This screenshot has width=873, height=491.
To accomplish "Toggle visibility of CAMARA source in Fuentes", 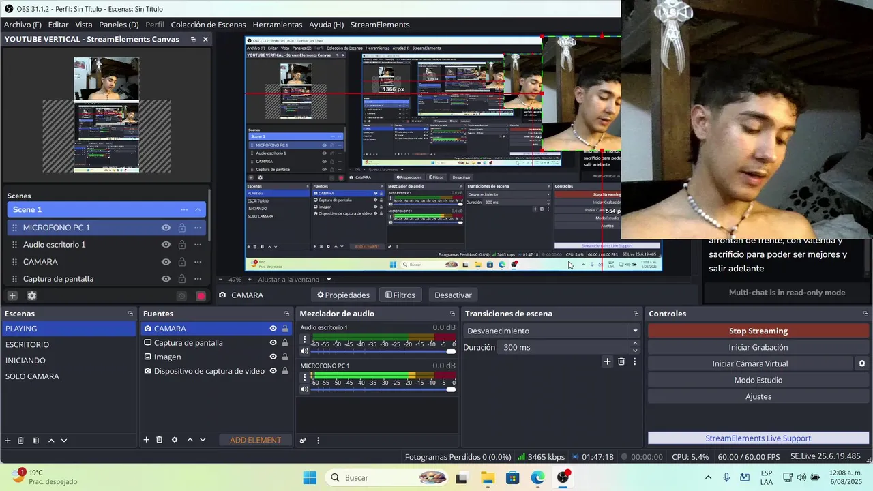I will (x=273, y=329).
